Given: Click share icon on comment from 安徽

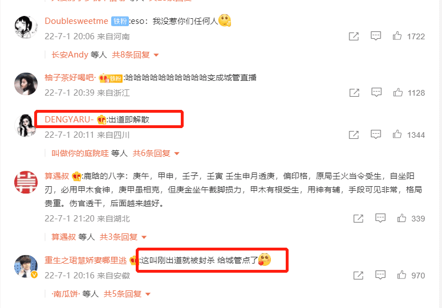Looking at the screenshot, I should click(358, 276).
